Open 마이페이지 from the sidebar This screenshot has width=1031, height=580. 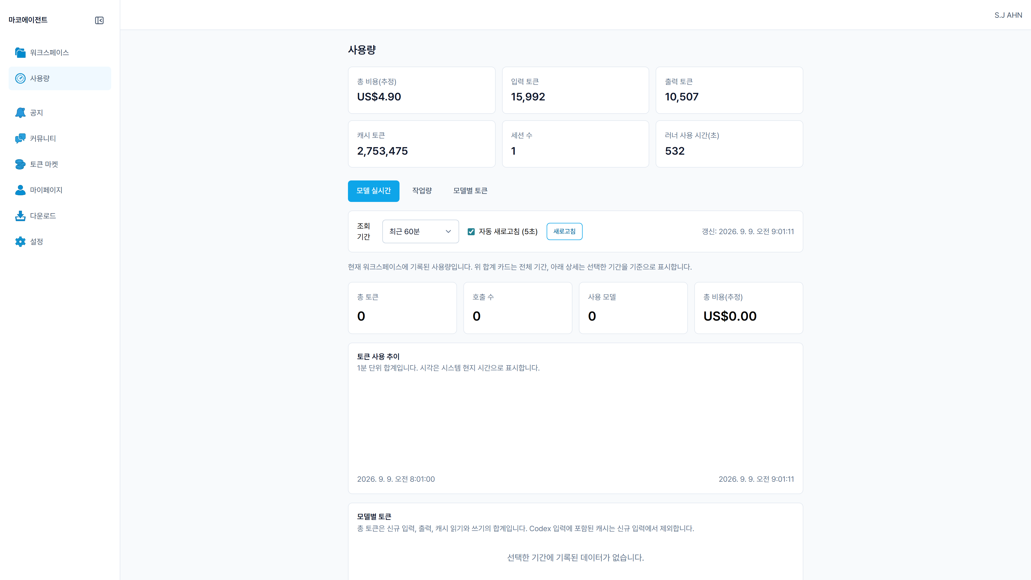pos(60,190)
